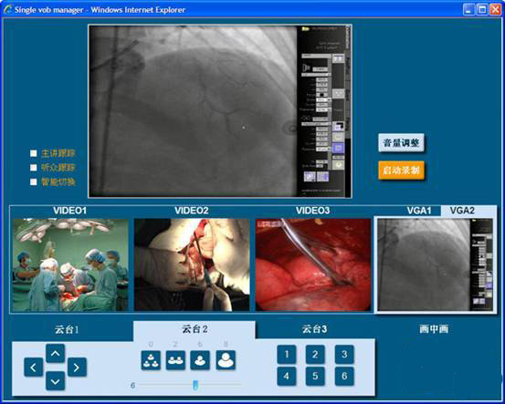The height and width of the screenshot is (404, 505).
Task: Switch to the 云台1 tab
Action: pos(68,329)
